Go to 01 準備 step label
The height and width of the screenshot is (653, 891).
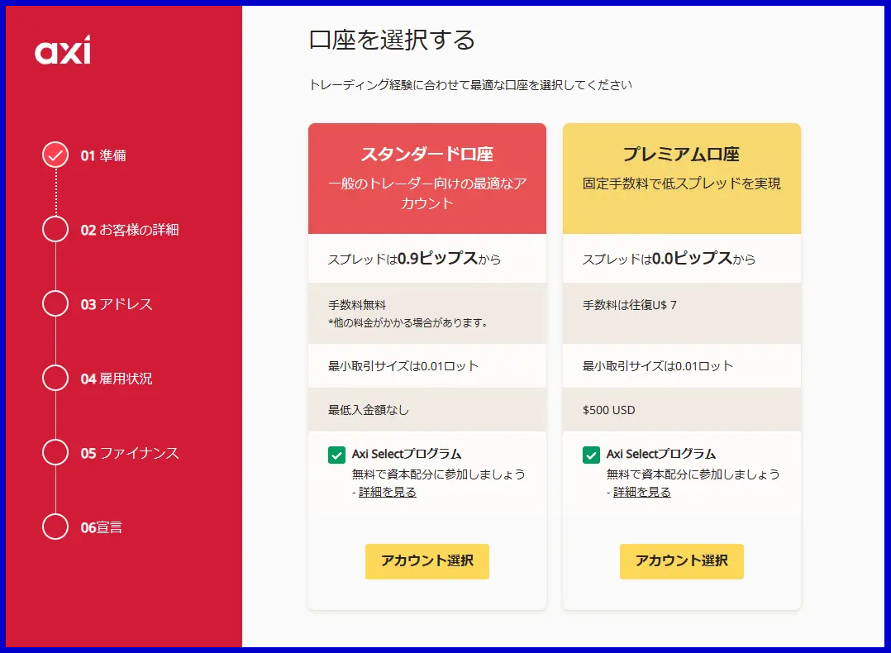pyautogui.click(x=103, y=155)
